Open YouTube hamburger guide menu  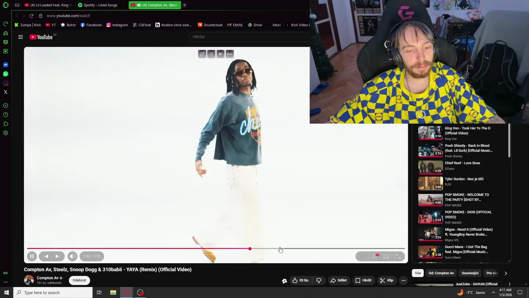(x=20, y=37)
